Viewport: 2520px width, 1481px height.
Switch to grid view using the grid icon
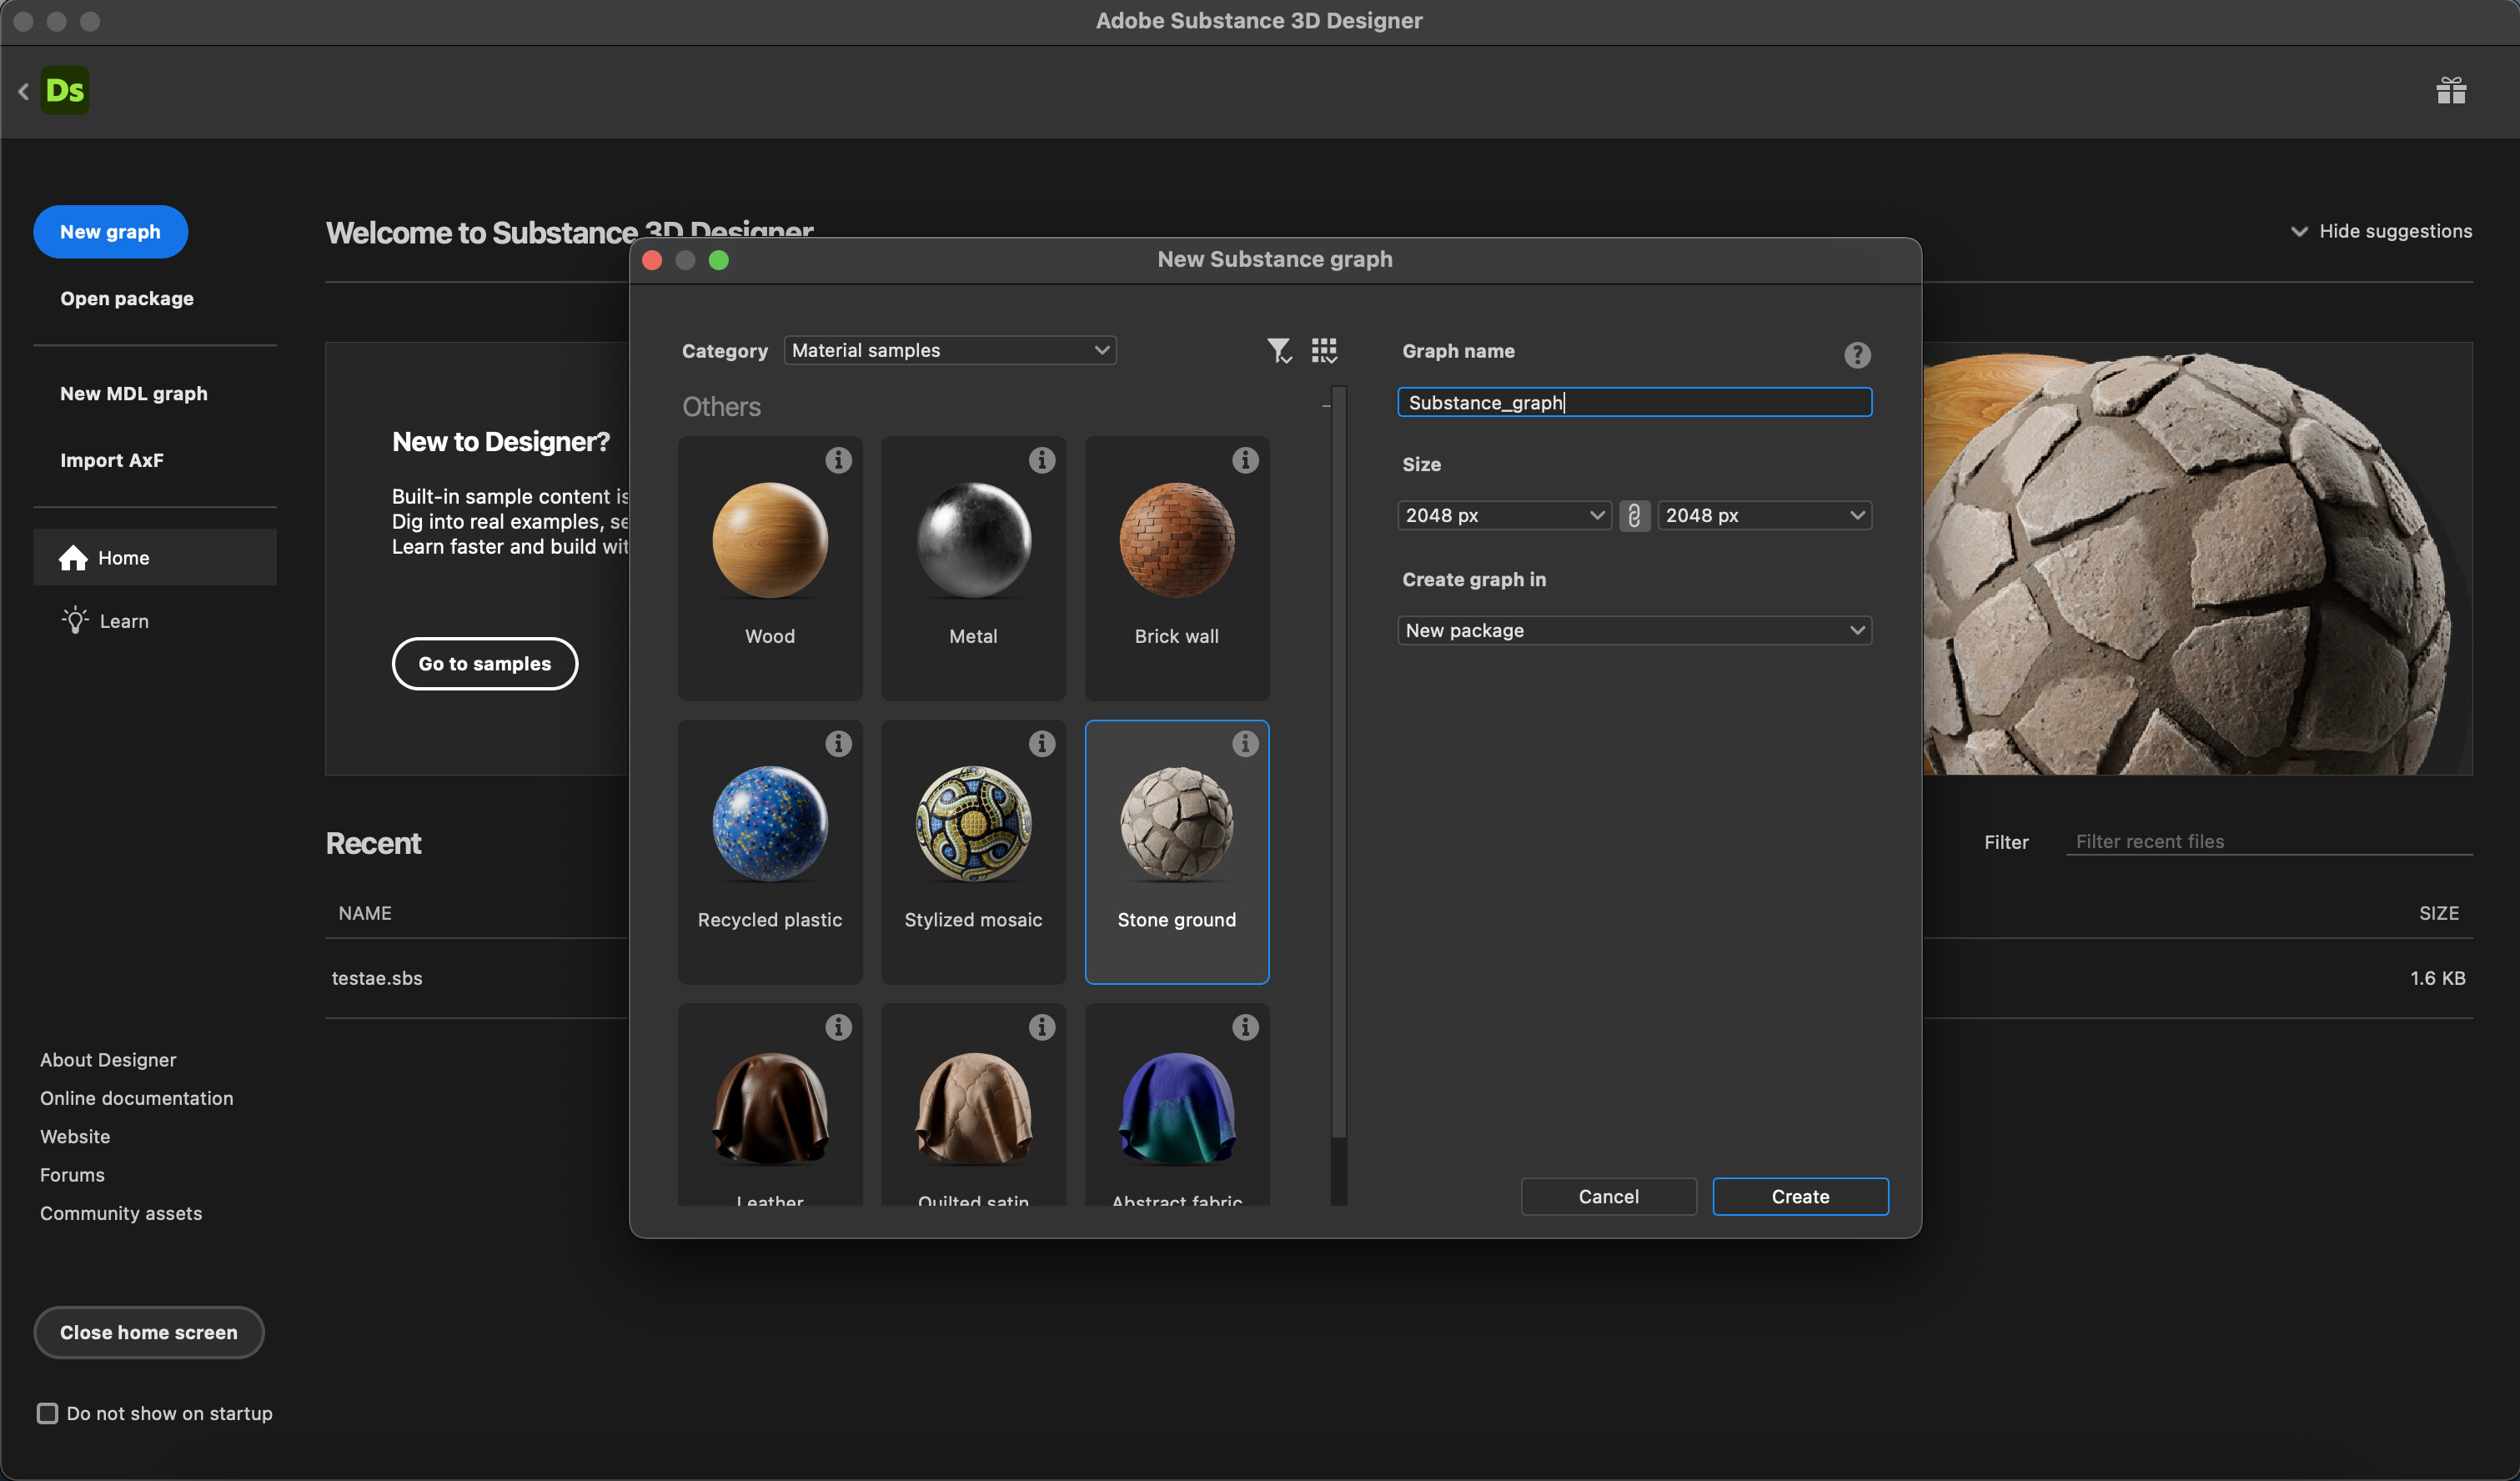[x=1324, y=350]
